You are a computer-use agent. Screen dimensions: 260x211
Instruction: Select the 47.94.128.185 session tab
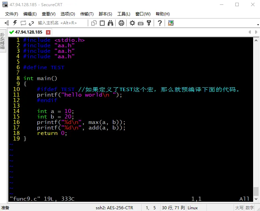(x=28, y=32)
